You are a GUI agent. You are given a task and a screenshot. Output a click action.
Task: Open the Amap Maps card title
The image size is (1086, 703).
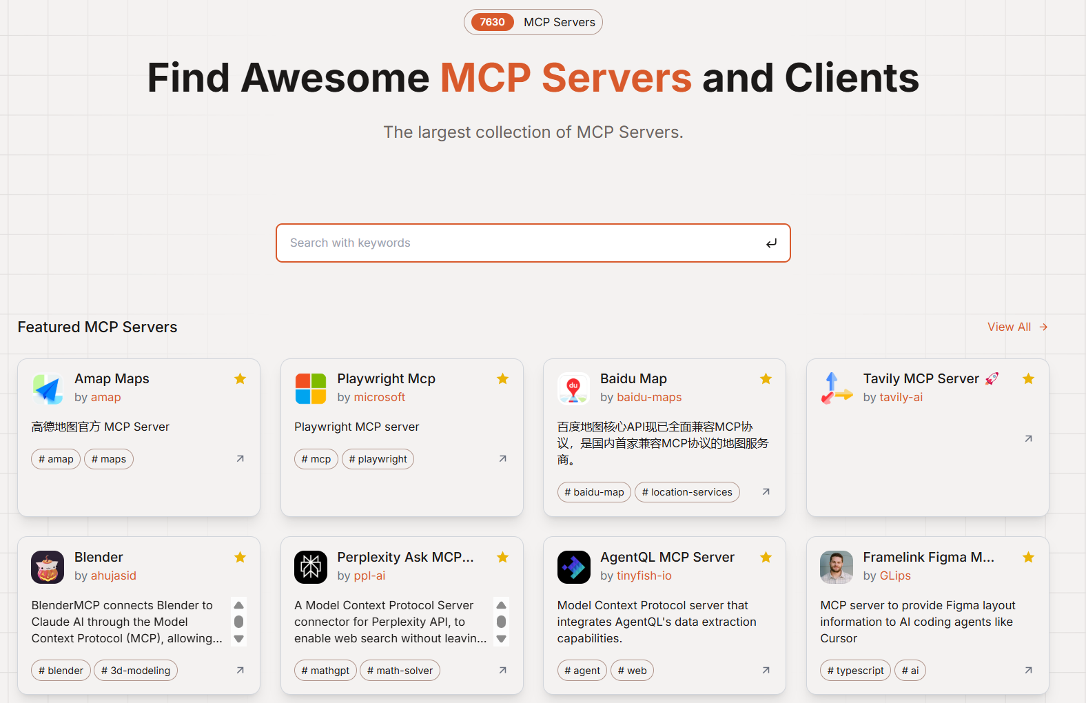point(112,378)
